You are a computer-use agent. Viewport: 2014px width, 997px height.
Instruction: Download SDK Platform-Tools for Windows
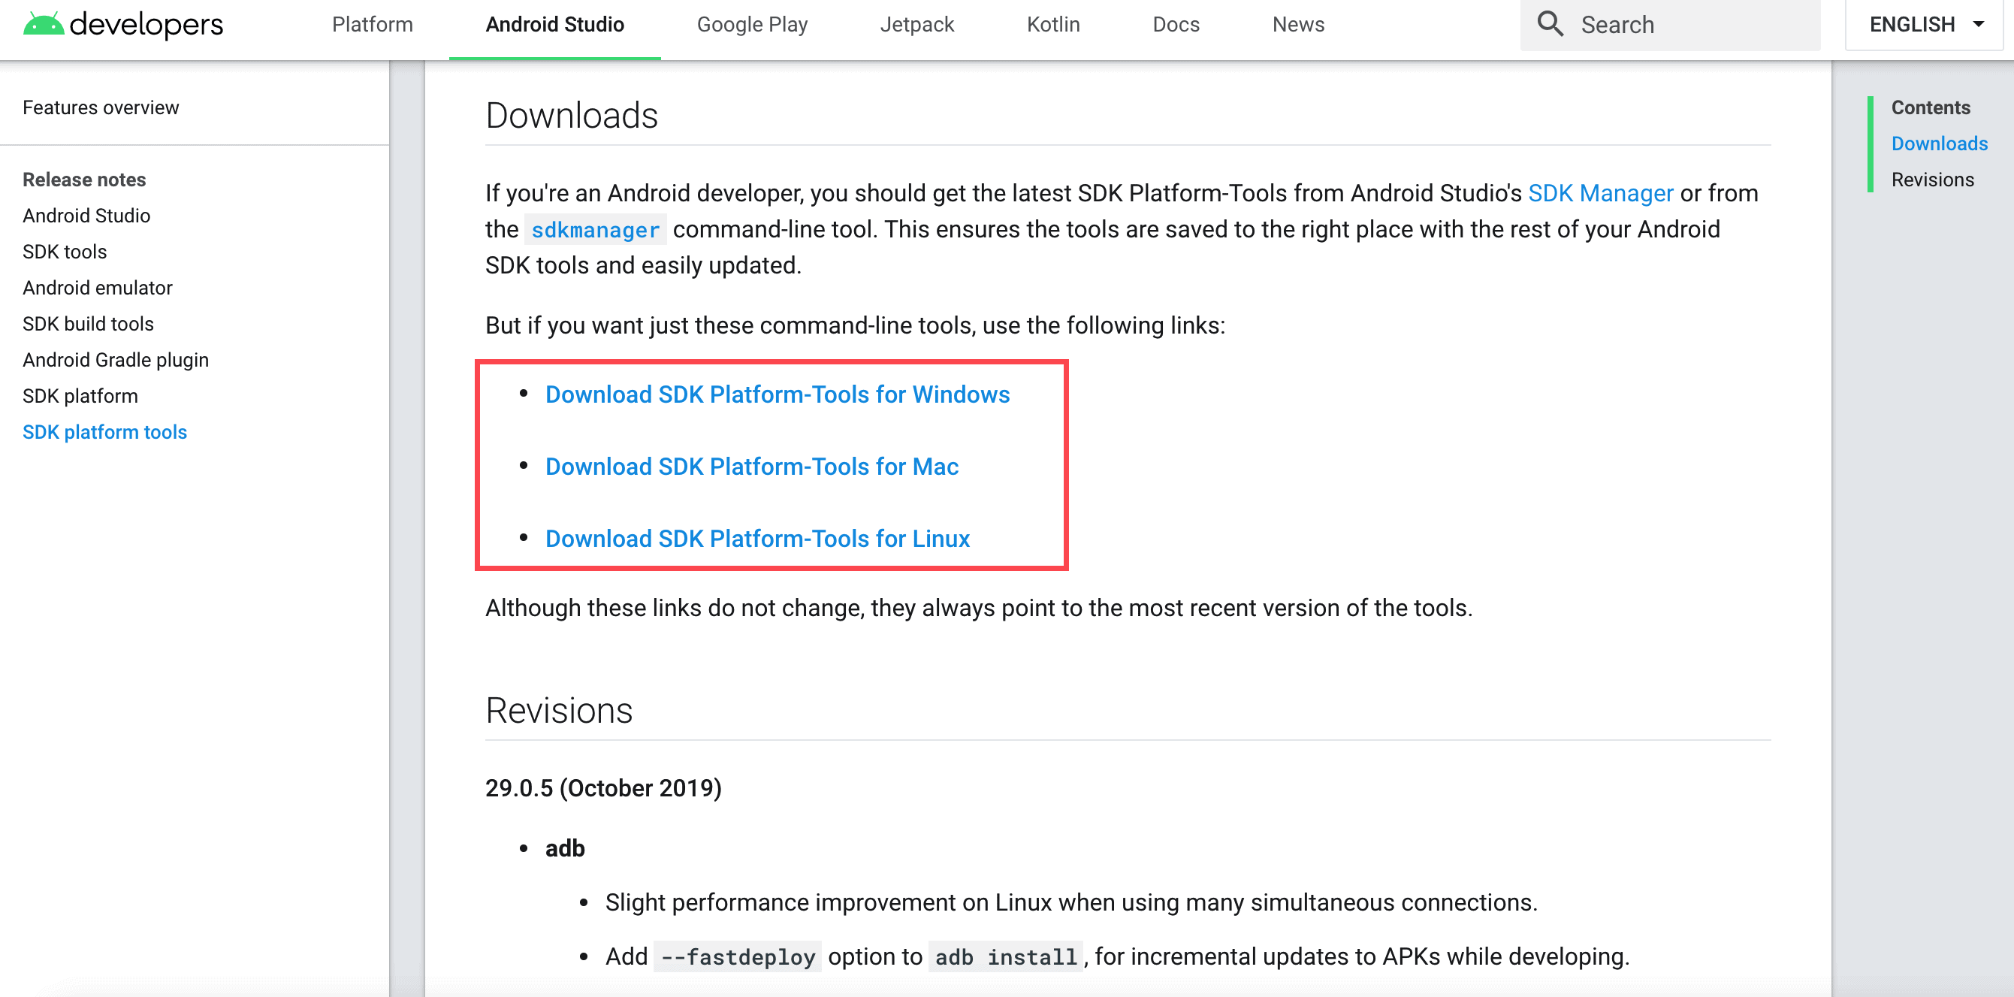point(778,394)
